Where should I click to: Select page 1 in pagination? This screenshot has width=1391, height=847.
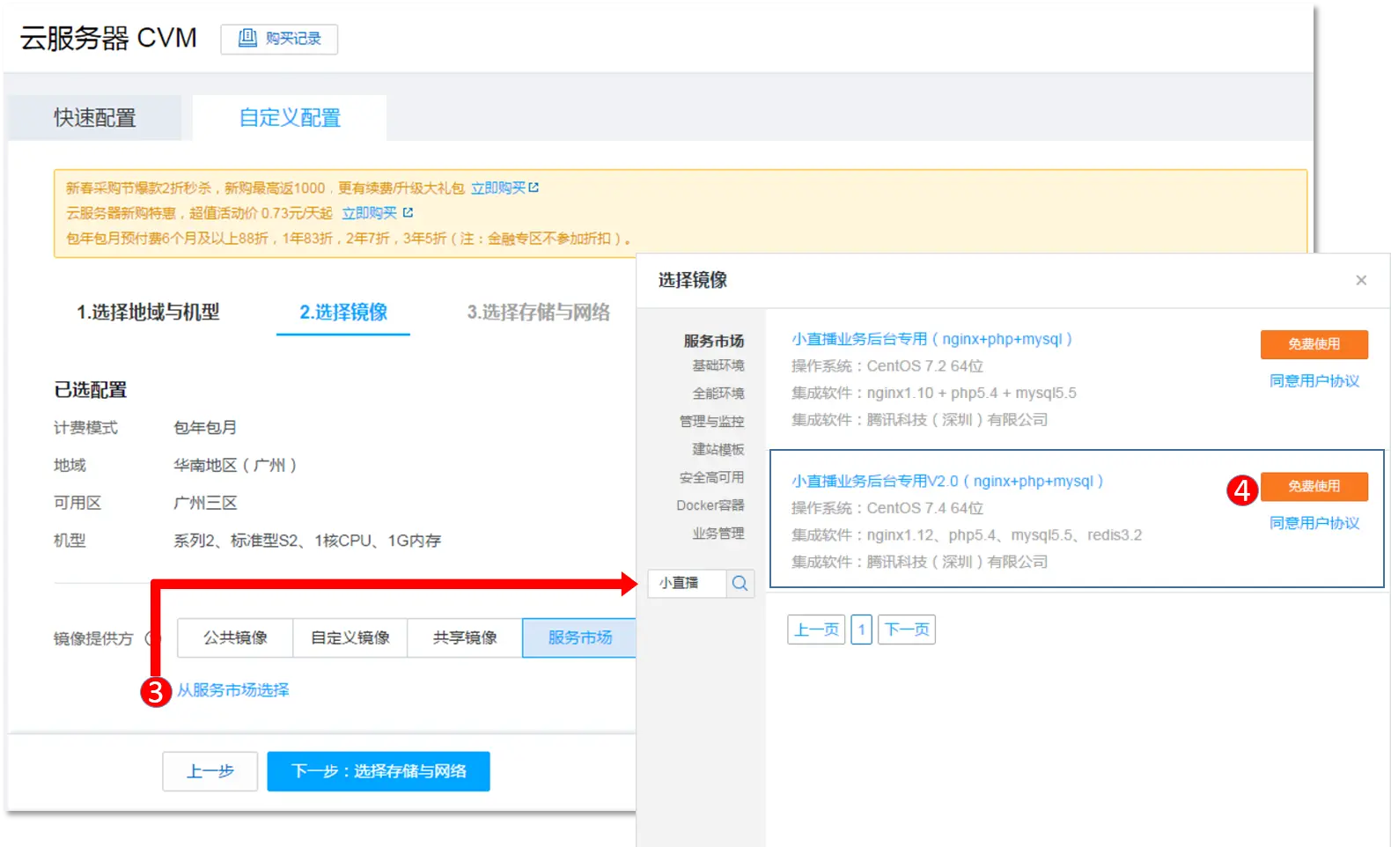pos(862,630)
